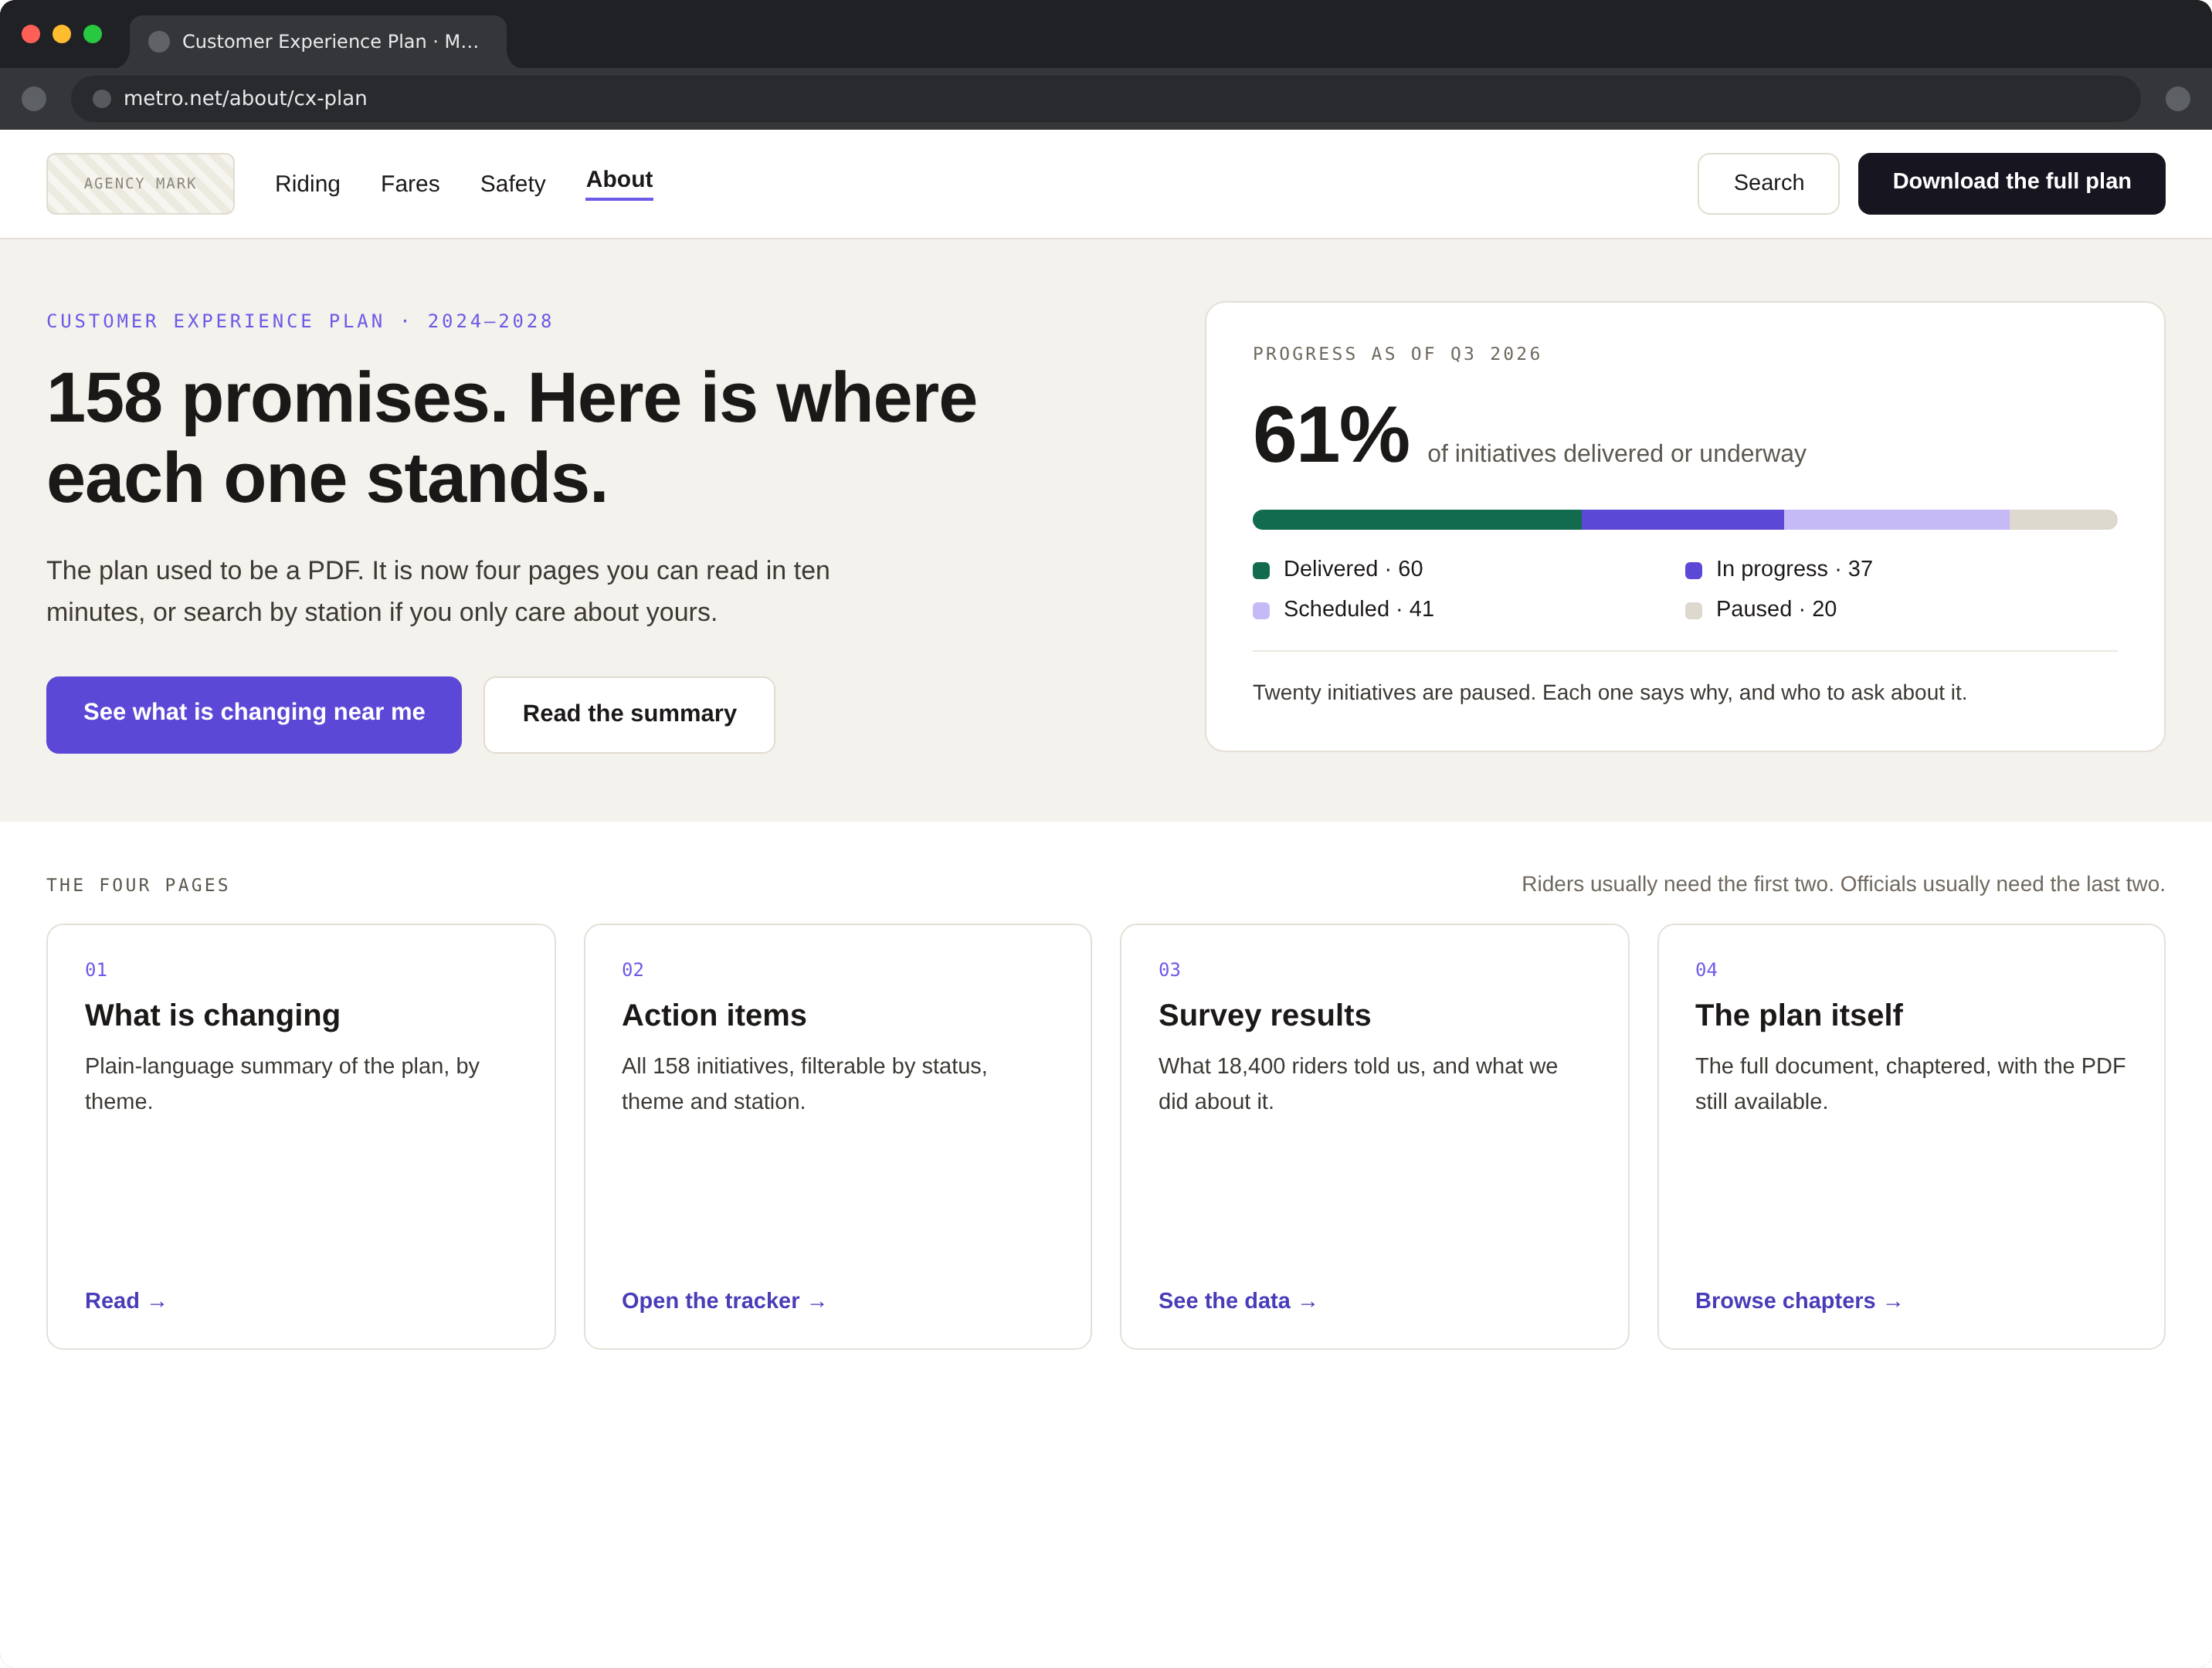Click the light purple Scheduled bar segment
The height and width of the screenshot is (1668, 2212).
pyautogui.click(x=1896, y=519)
